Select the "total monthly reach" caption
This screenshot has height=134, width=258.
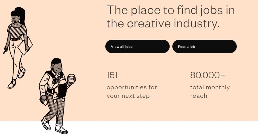click(210, 92)
